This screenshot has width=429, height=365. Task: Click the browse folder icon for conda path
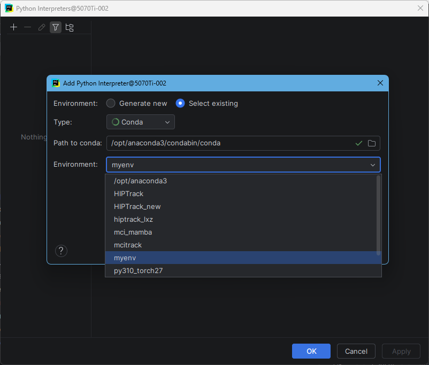point(372,143)
